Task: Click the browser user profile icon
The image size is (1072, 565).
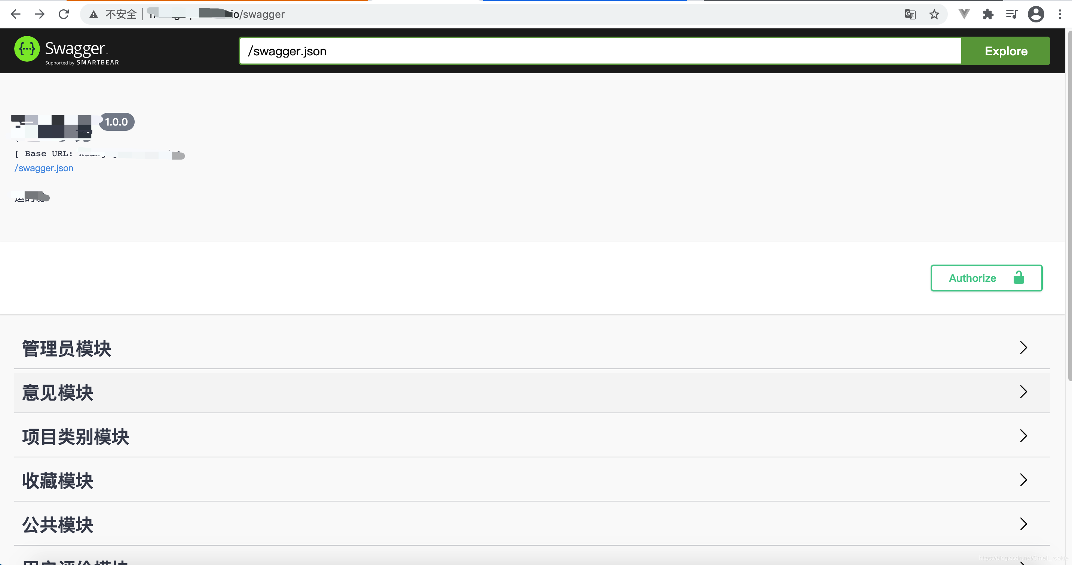Action: (x=1036, y=14)
